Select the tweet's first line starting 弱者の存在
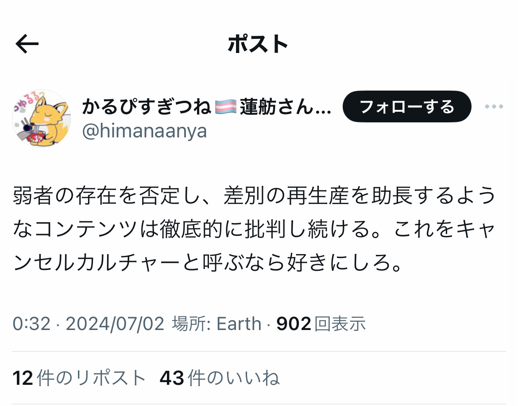Viewport: 518px width, 406px height. point(254,195)
